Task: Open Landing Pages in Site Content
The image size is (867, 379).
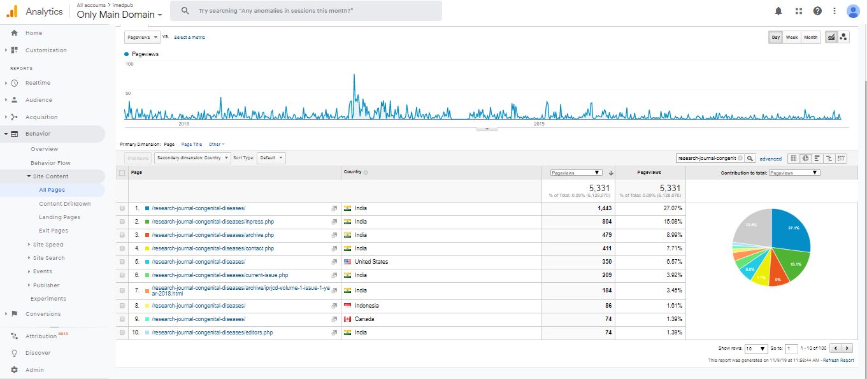Action: (59, 217)
